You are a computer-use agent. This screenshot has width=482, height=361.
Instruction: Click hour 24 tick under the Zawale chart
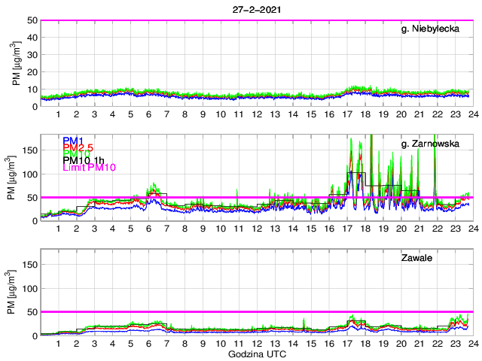click(472, 343)
